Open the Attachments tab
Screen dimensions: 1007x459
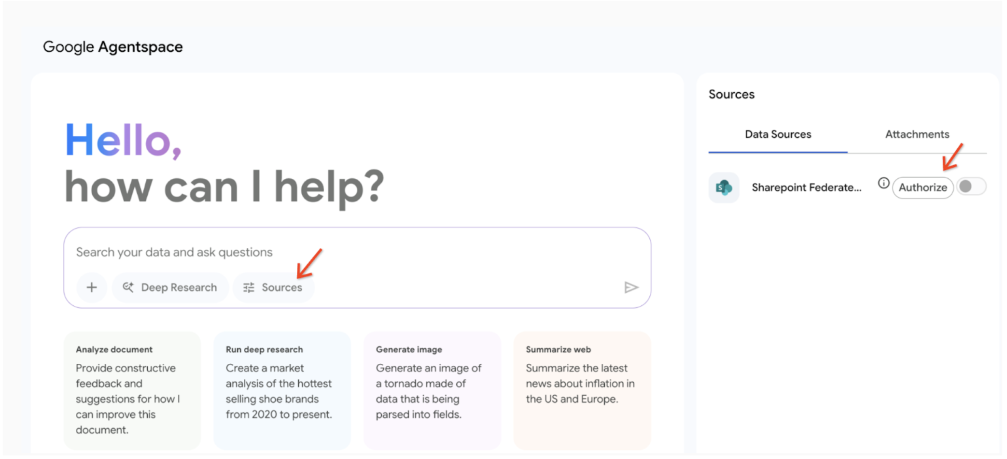917,134
